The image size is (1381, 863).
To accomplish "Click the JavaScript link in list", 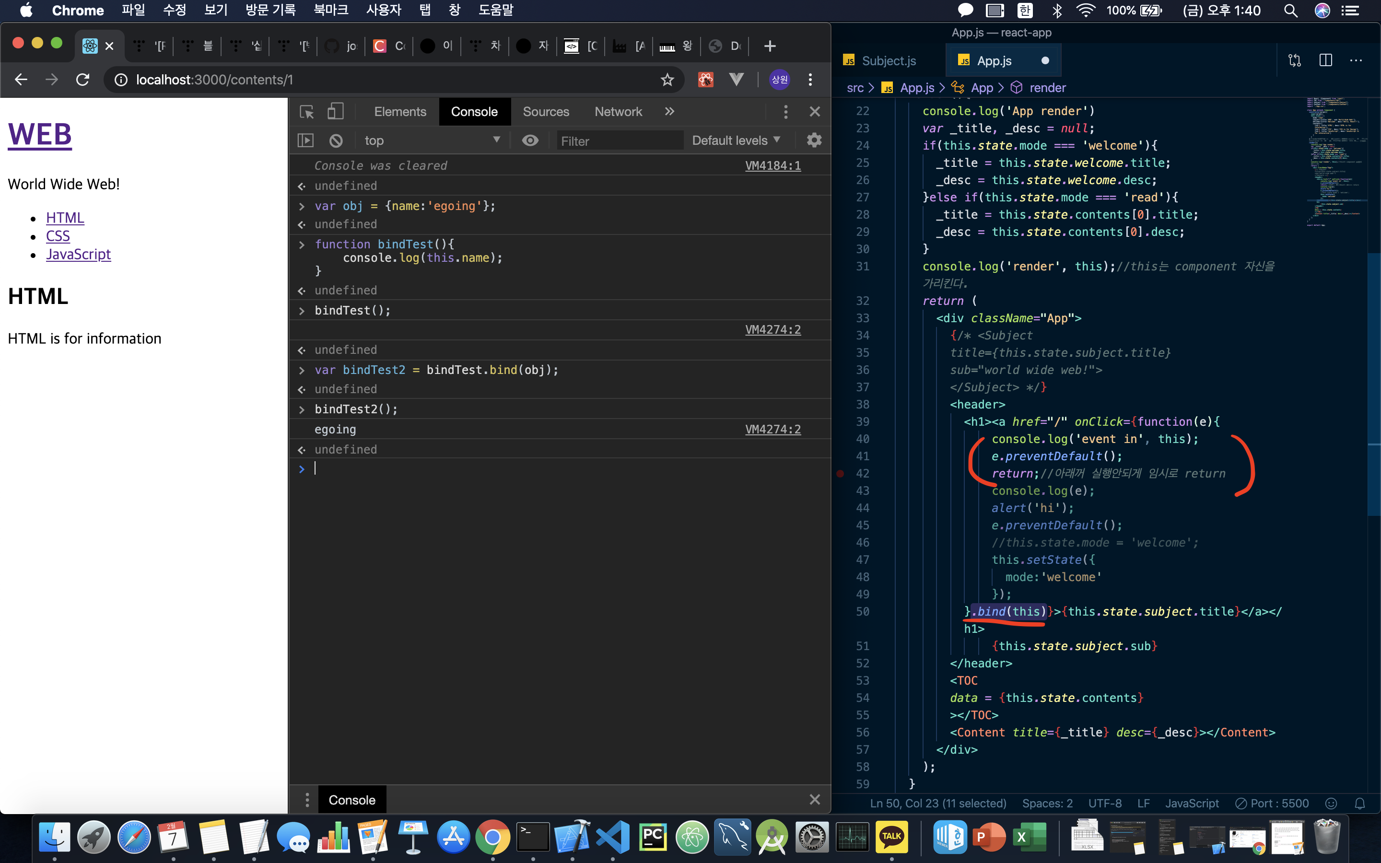I will pos(78,254).
